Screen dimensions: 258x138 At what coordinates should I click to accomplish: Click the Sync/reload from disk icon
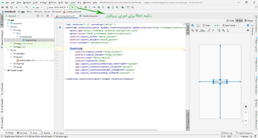[x=11, y=7]
